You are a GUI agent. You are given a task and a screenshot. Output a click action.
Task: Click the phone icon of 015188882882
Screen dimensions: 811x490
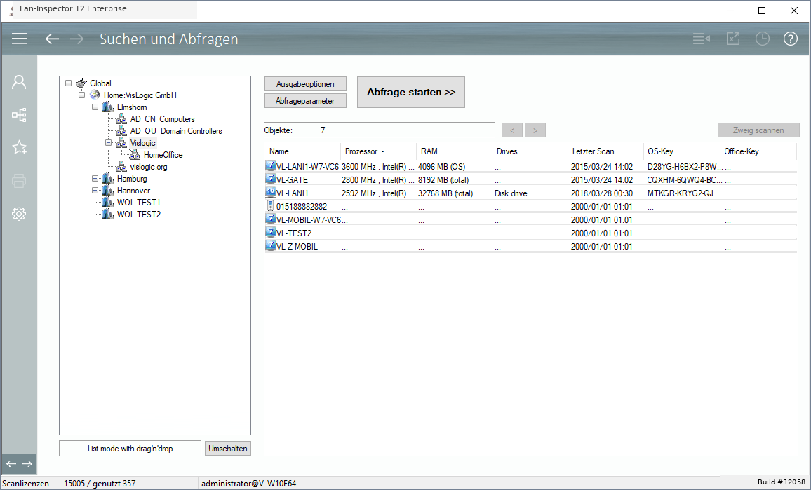(x=270, y=205)
